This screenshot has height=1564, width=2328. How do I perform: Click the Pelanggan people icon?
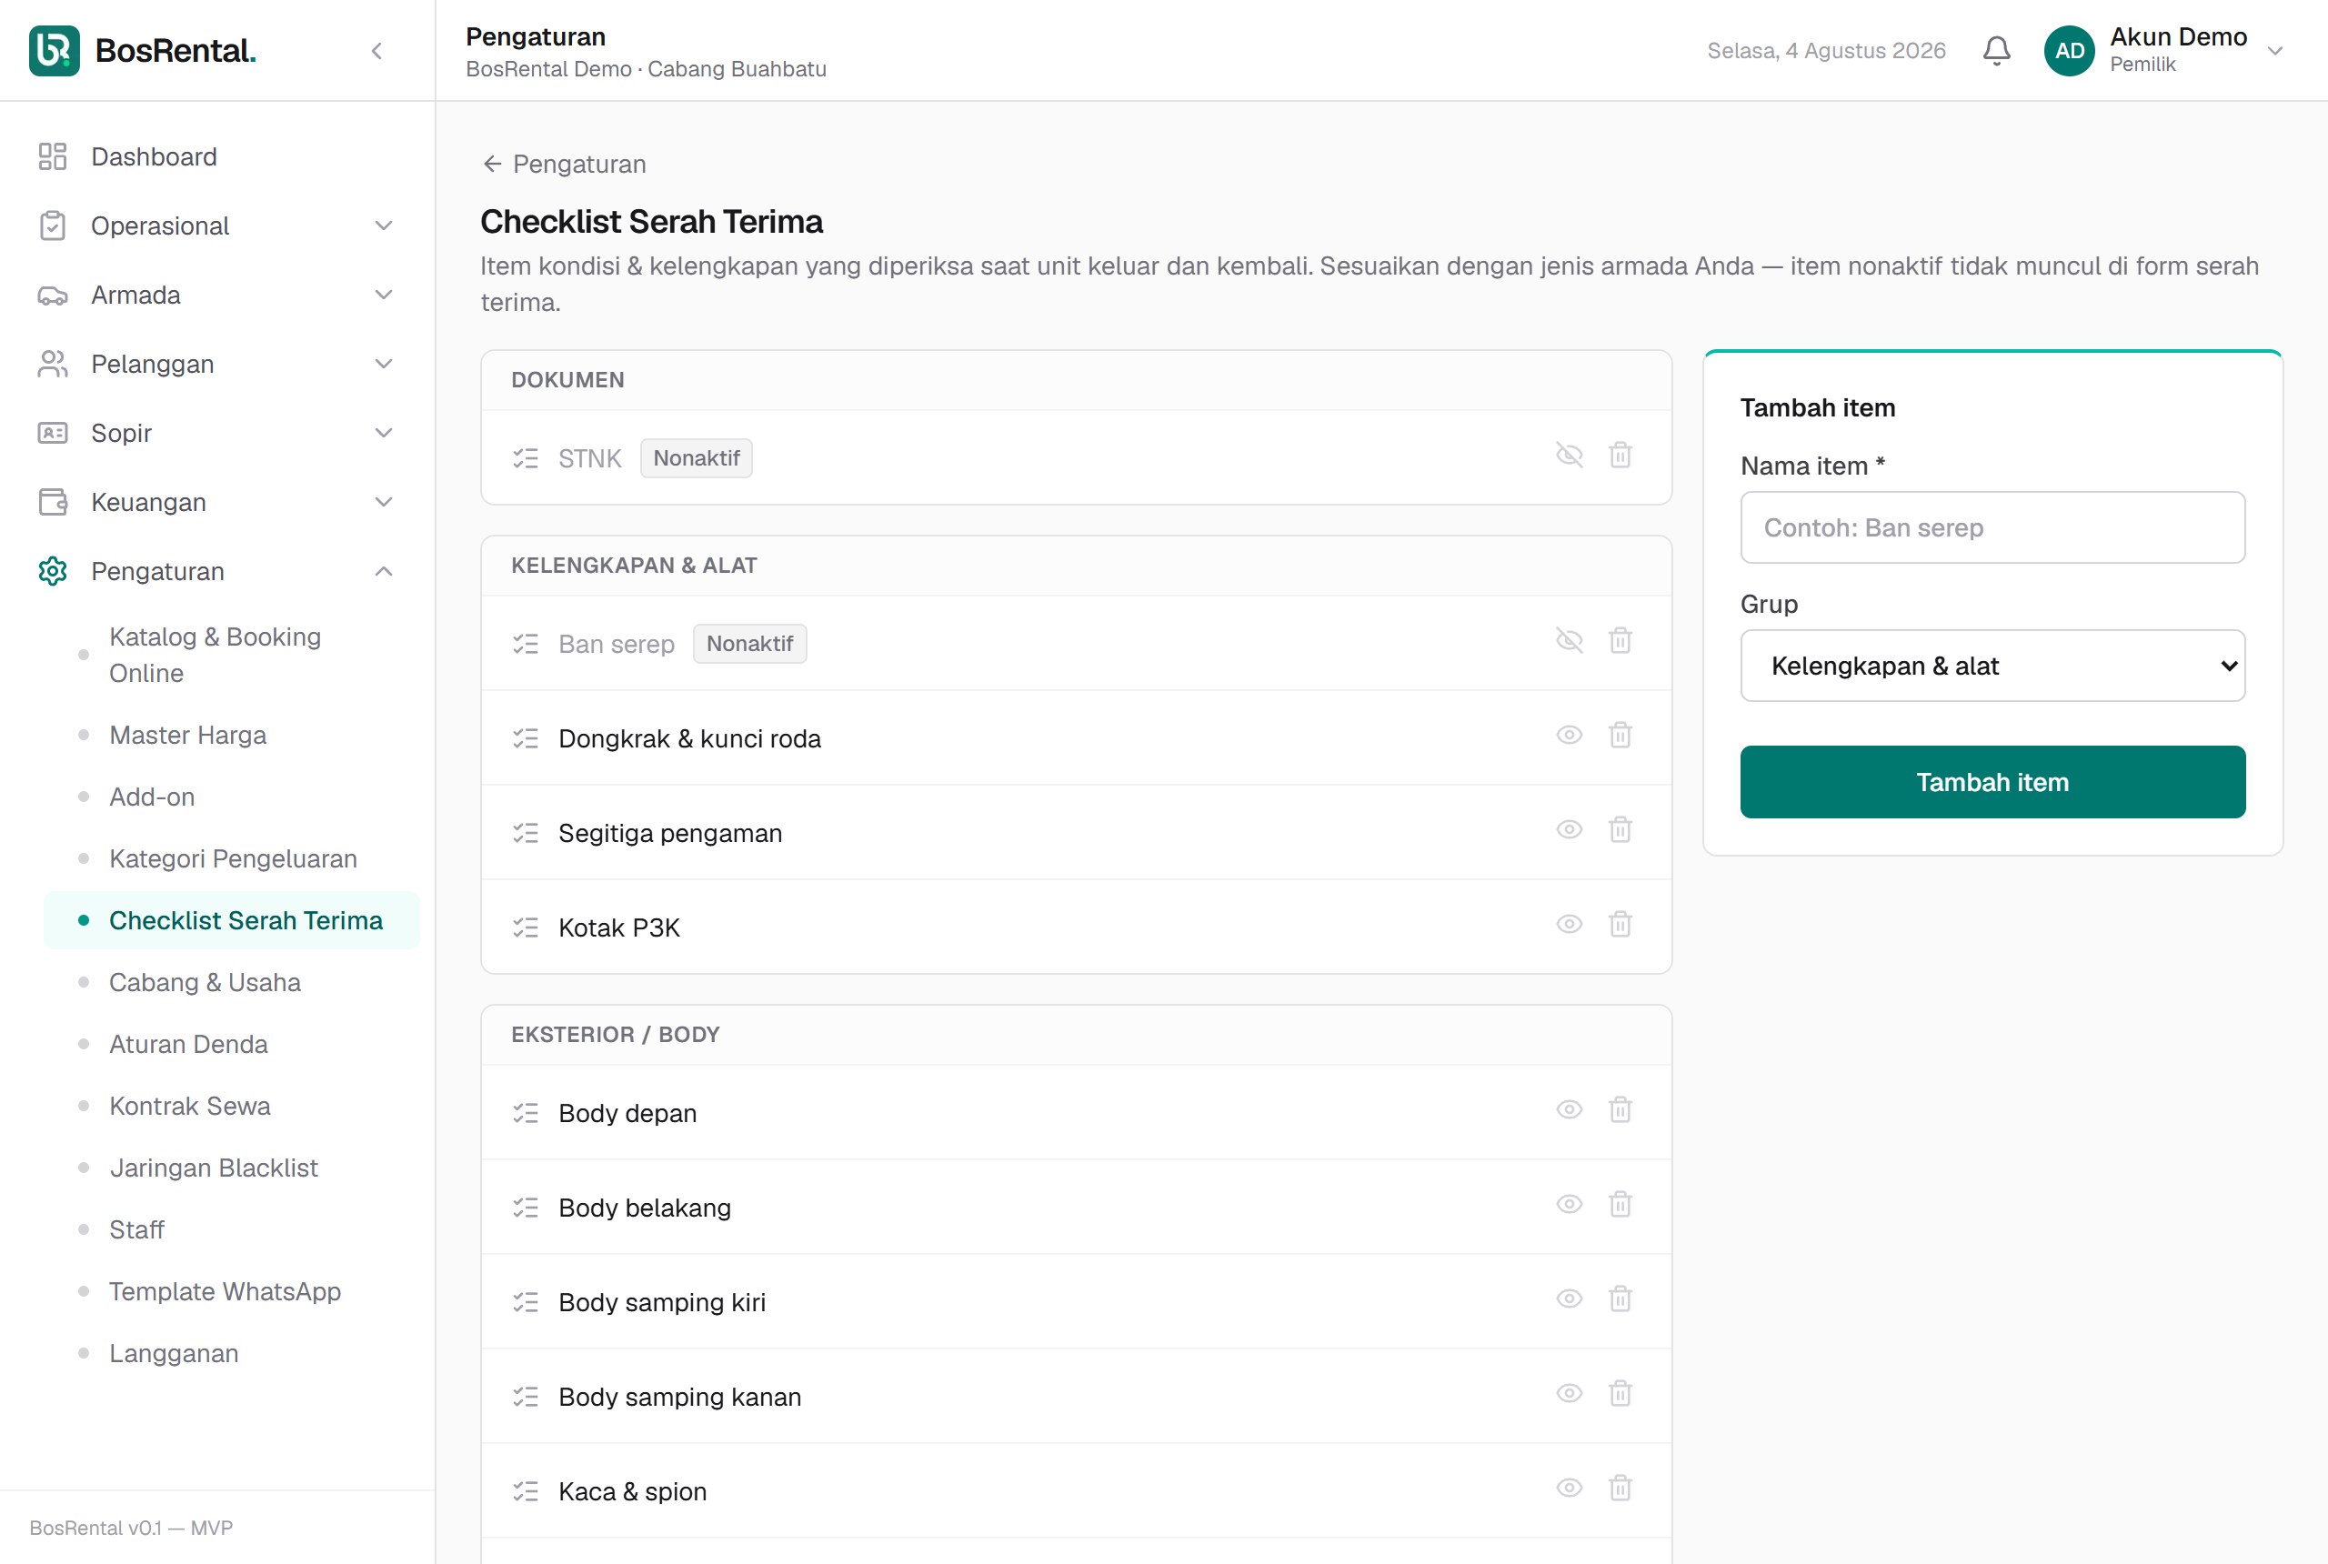point(53,364)
